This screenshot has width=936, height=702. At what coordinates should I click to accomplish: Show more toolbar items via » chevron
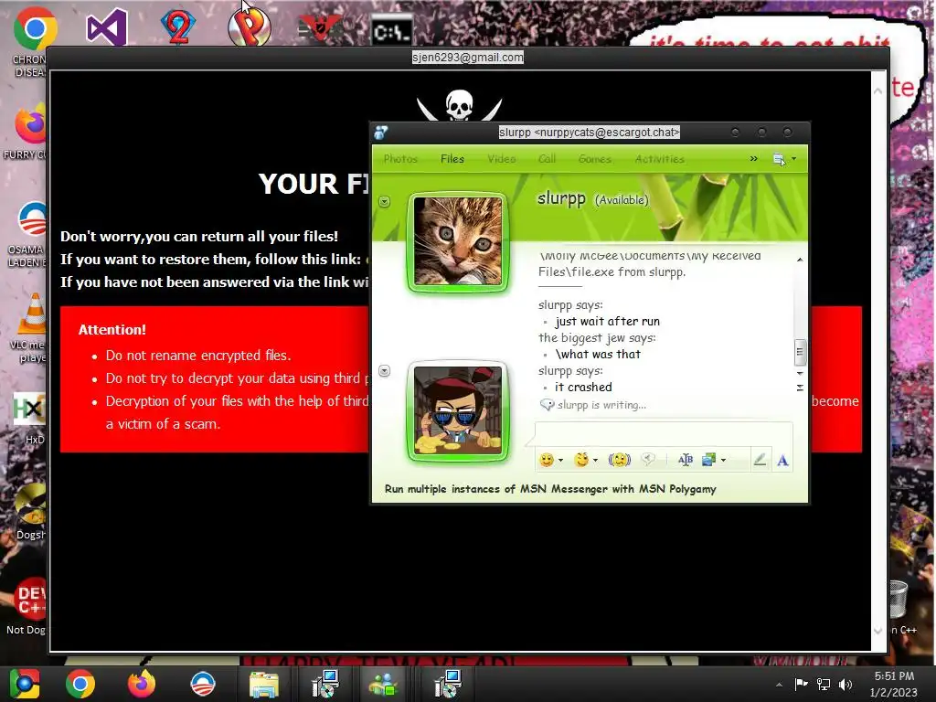point(753,159)
